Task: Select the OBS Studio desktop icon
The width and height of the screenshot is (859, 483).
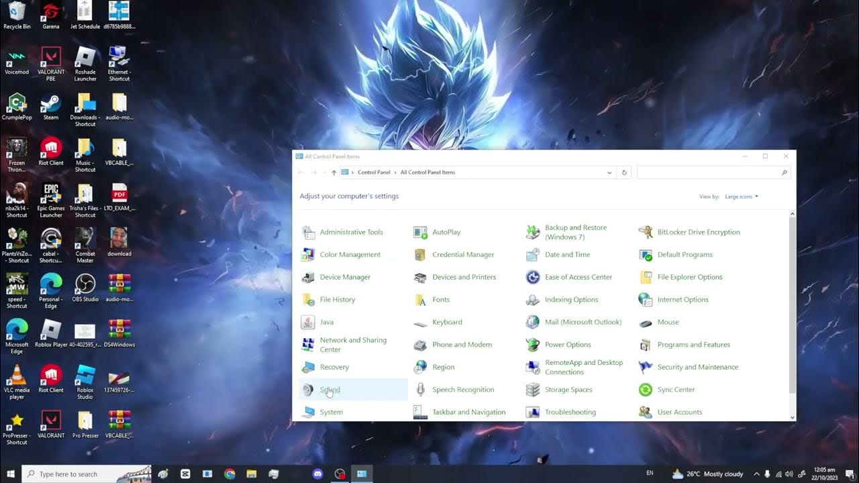Action: point(85,288)
